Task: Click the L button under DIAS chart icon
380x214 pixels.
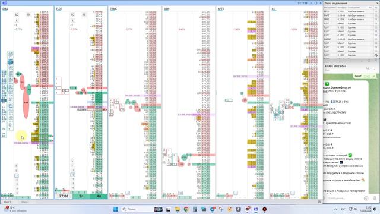Action: pos(17,21)
